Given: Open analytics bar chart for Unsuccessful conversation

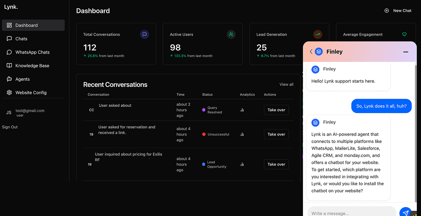Looking at the screenshot, I should click(x=242, y=134).
